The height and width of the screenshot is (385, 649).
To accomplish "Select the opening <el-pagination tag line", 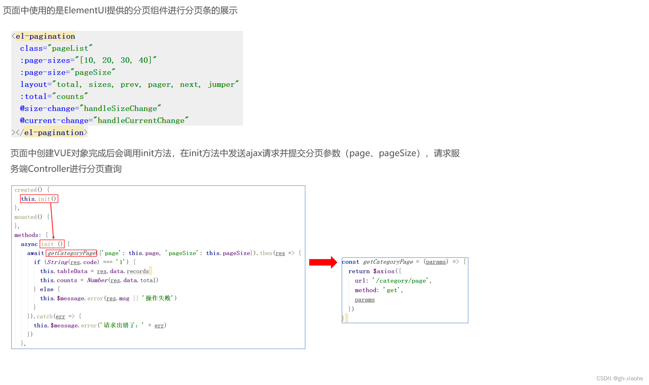I will click(43, 36).
